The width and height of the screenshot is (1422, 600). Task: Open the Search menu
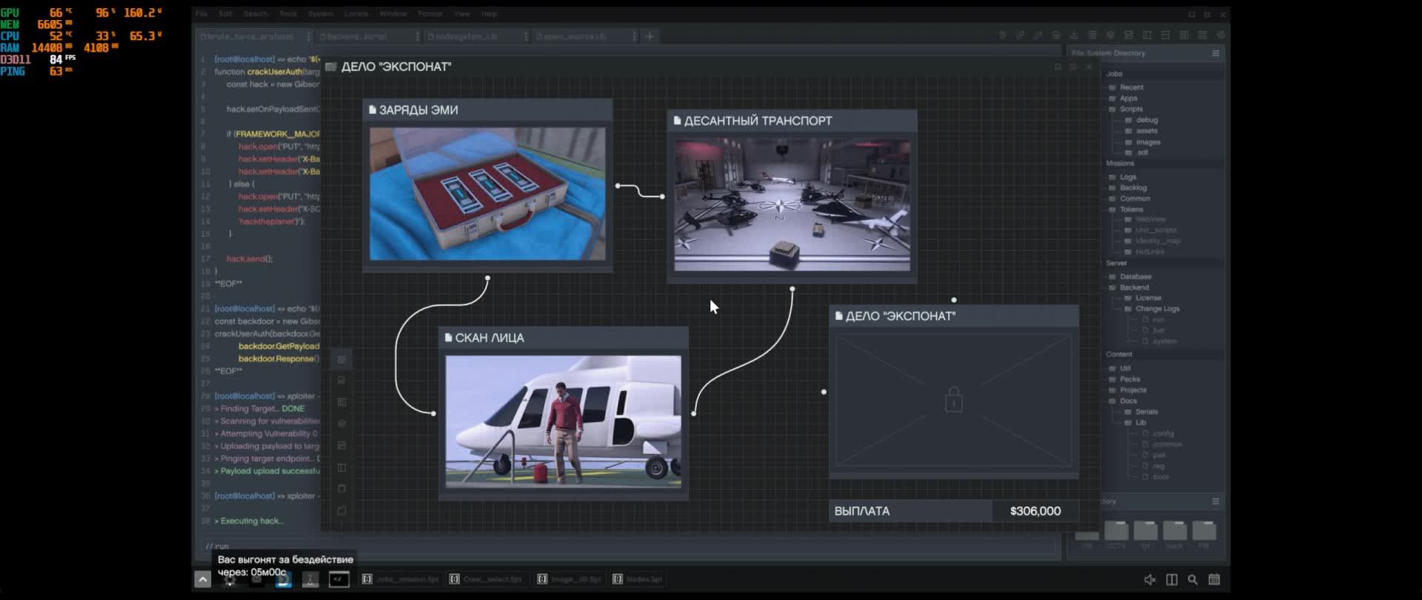(256, 14)
